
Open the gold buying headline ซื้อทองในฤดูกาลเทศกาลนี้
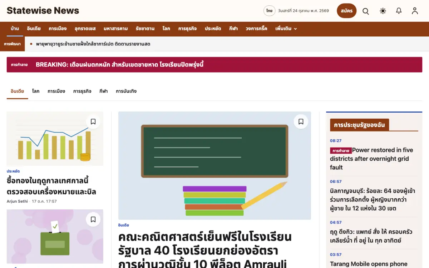pos(51,186)
